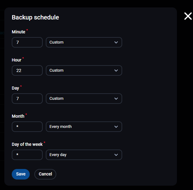
Task: Cancel the backup schedule changes
Action: 45,174
